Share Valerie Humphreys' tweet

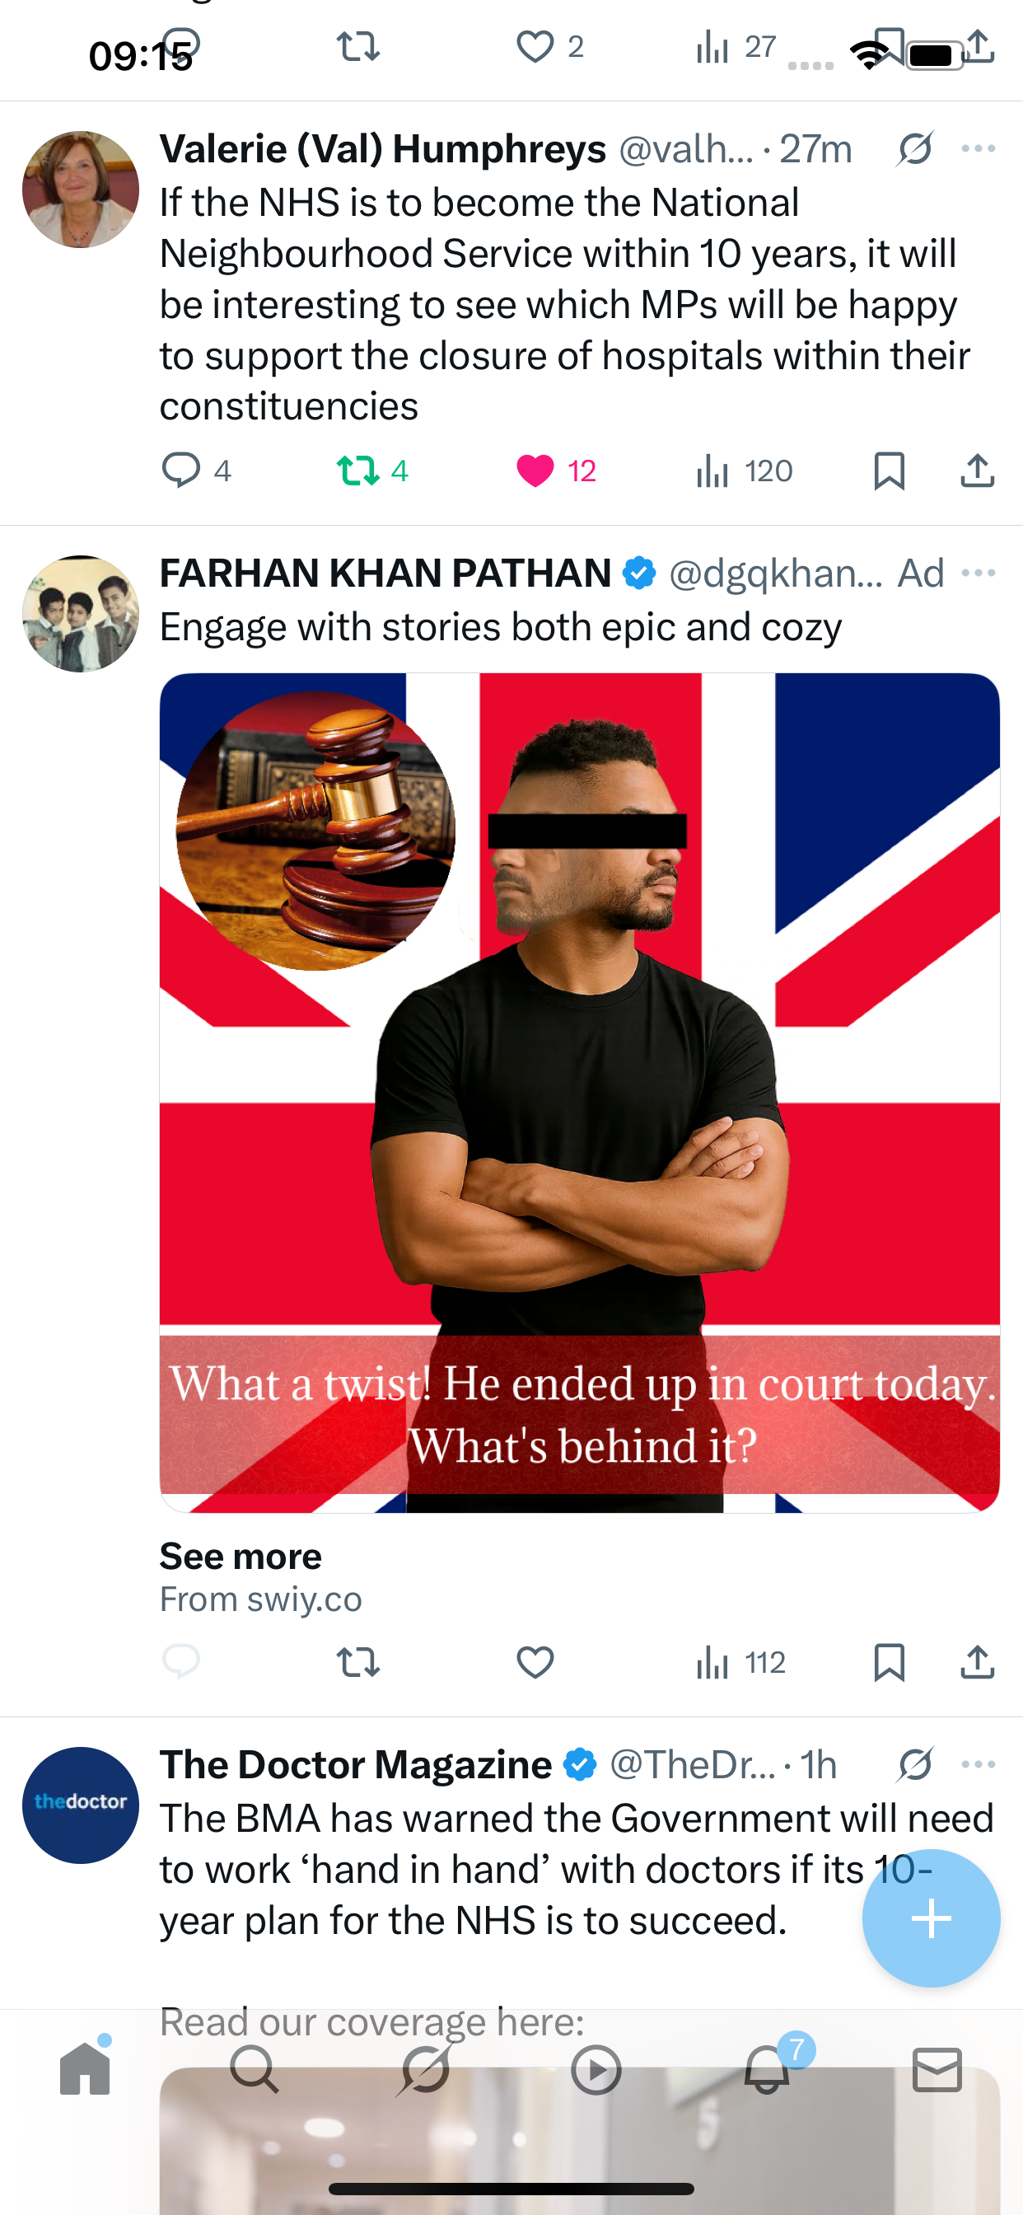tap(978, 471)
